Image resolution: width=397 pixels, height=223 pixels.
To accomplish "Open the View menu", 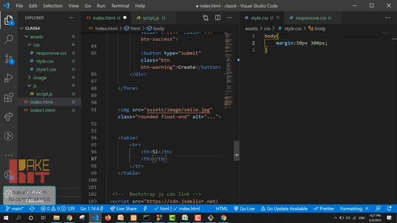I will point(73,6).
